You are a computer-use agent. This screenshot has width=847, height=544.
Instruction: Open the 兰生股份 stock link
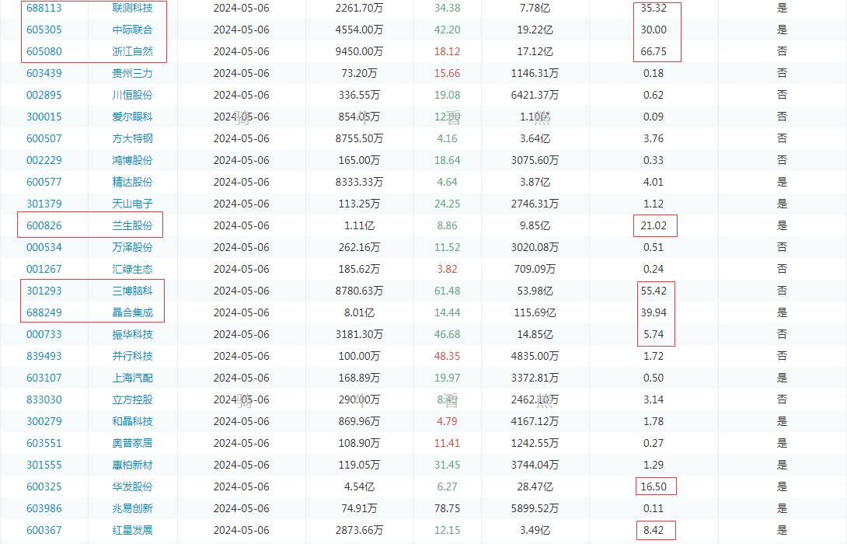[x=132, y=226]
